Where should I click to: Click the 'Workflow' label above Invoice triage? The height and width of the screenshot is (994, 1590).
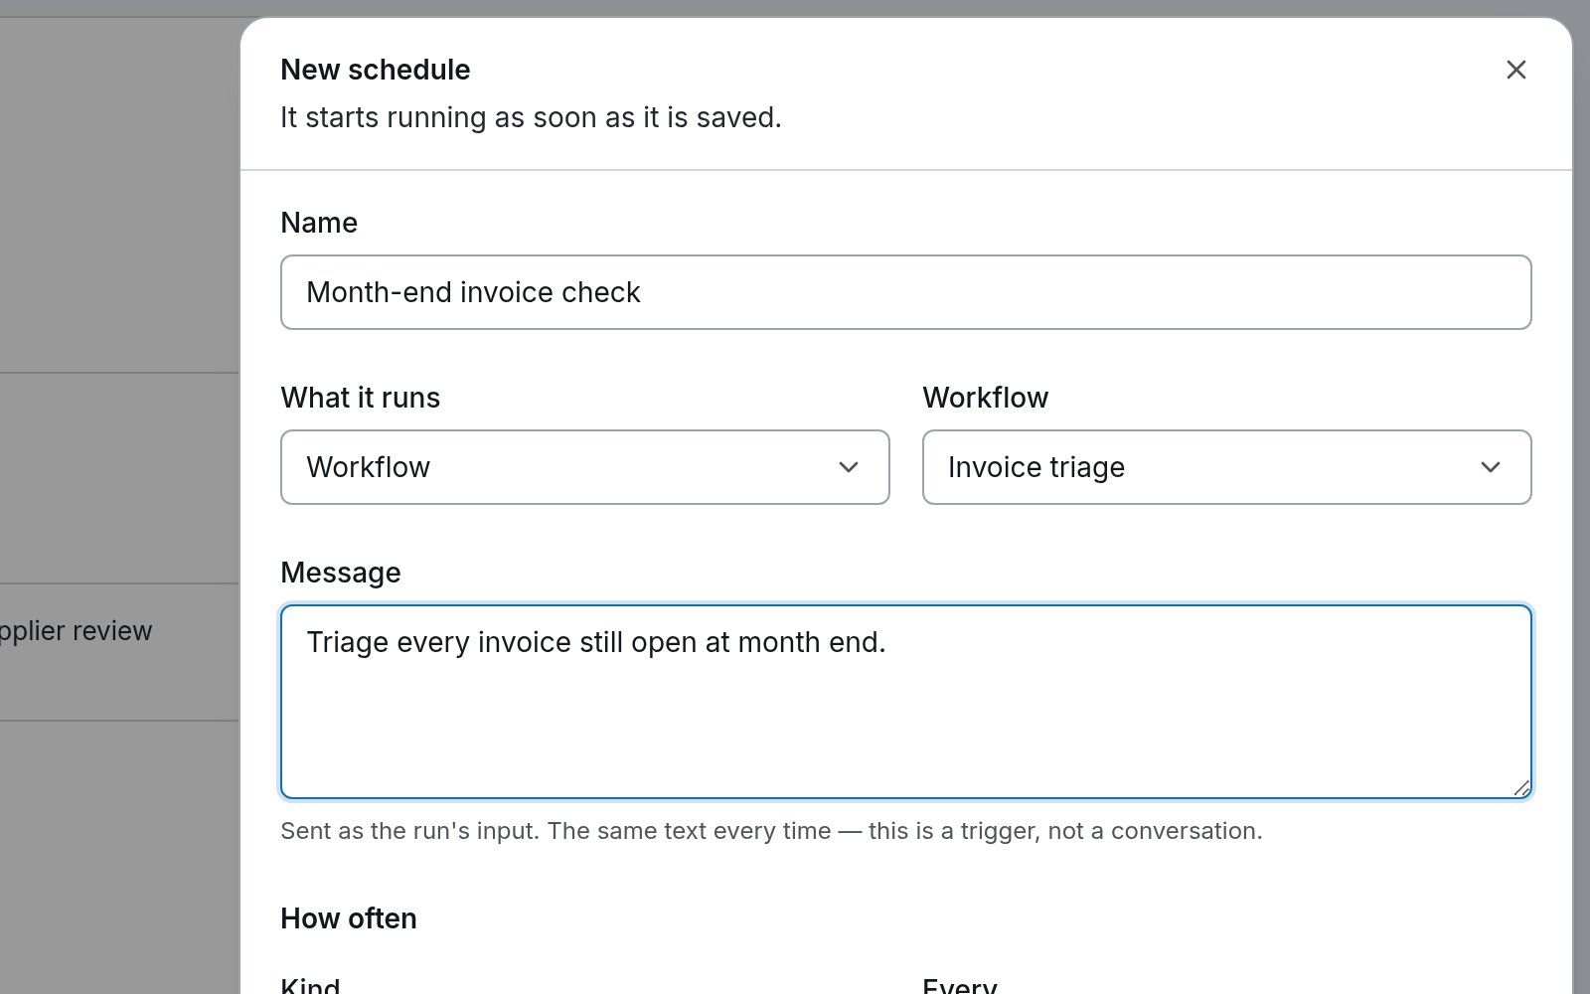coord(986,398)
